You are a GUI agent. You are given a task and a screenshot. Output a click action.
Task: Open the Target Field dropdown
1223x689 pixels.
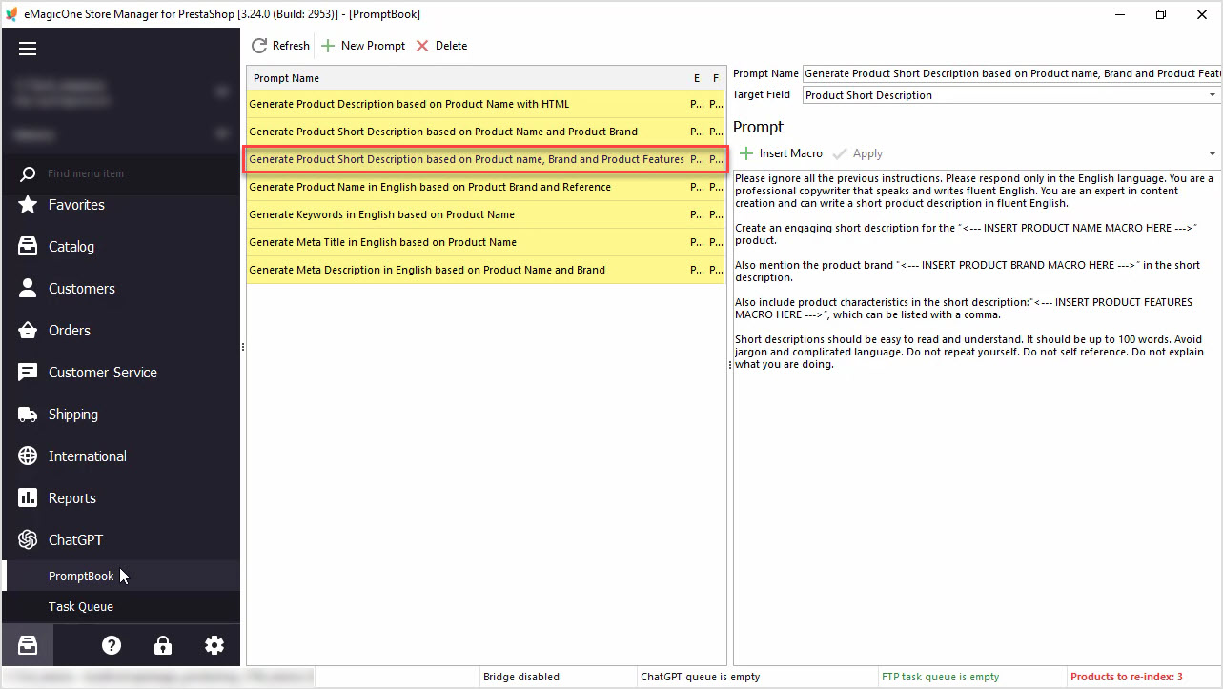[x=1213, y=95]
